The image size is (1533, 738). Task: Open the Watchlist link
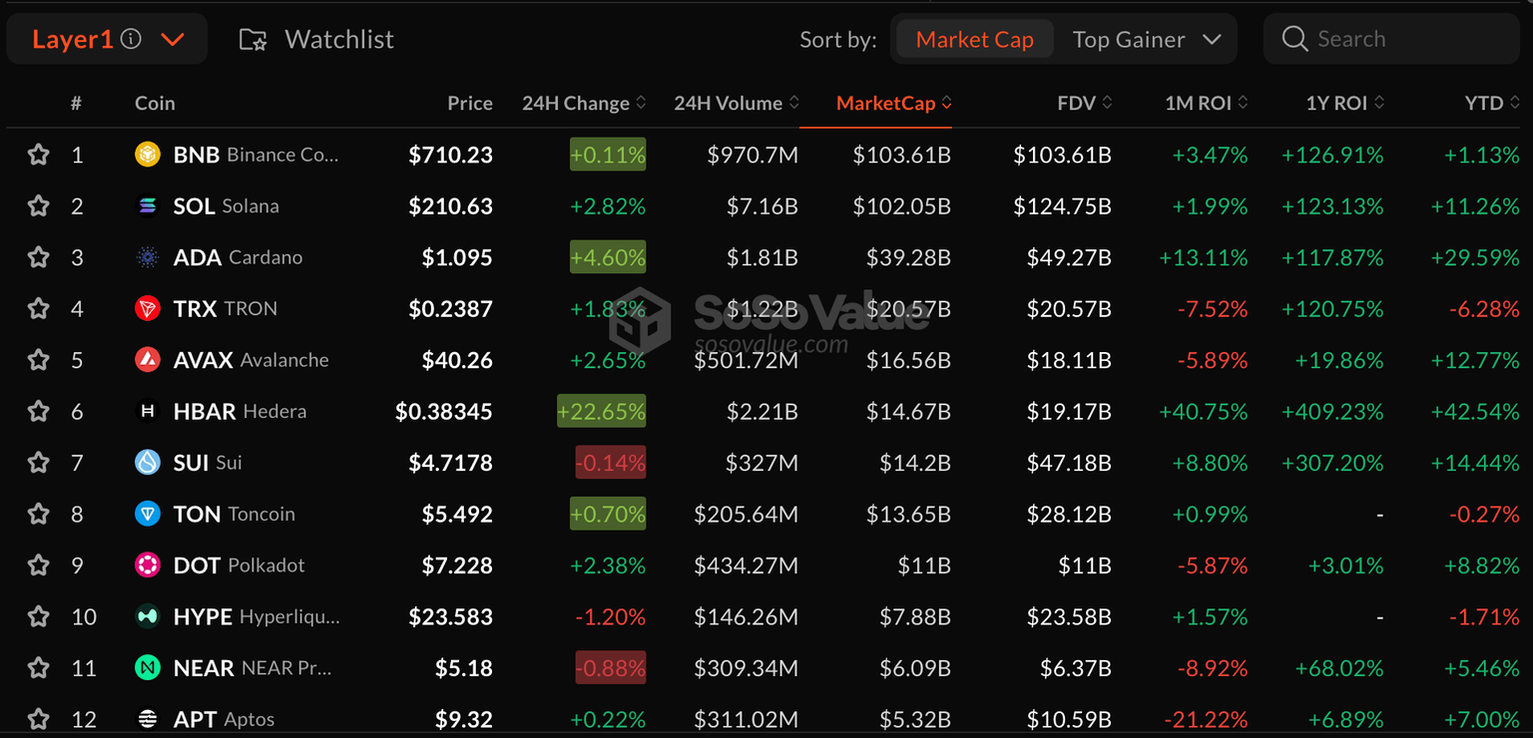tap(338, 40)
